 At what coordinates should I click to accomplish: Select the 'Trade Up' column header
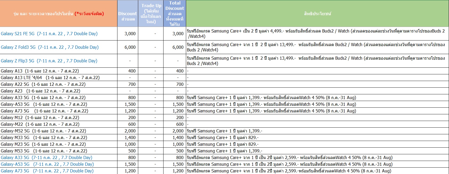tap(151, 14)
